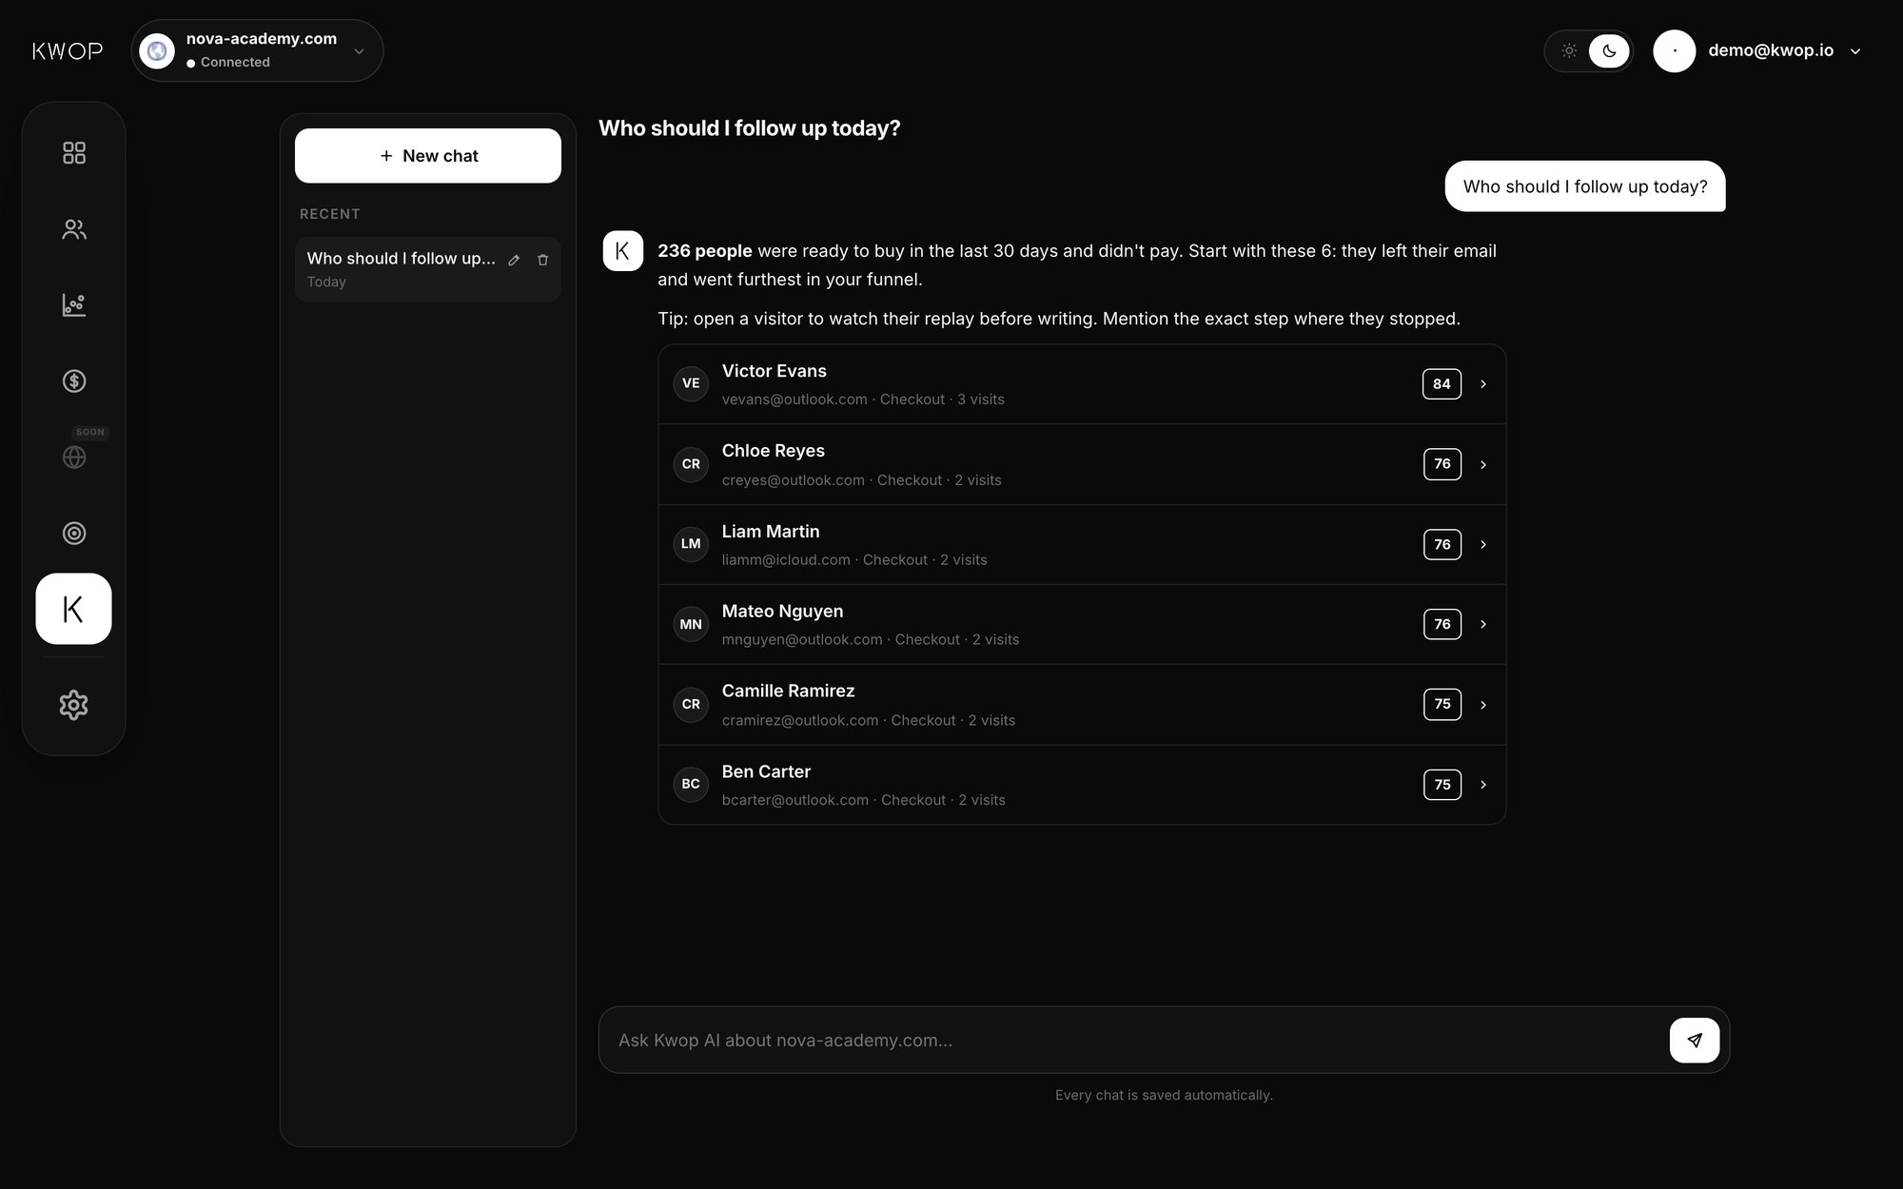1903x1189 pixels.
Task: Click liamm@icloud.com email text
Action: click(x=786, y=560)
